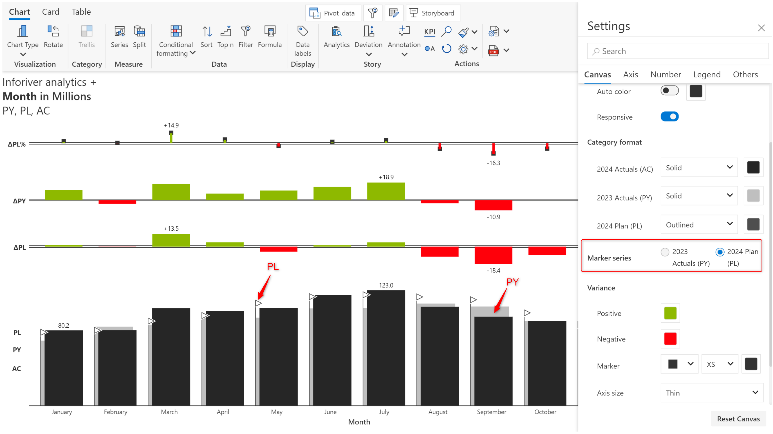Open Conditional formatting tool

point(176,31)
